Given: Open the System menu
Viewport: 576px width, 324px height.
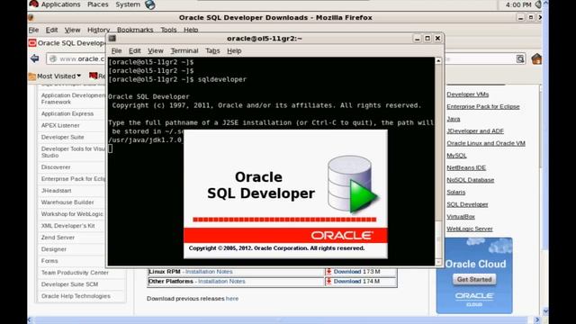Looking at the screenshot, I should 128,4.
